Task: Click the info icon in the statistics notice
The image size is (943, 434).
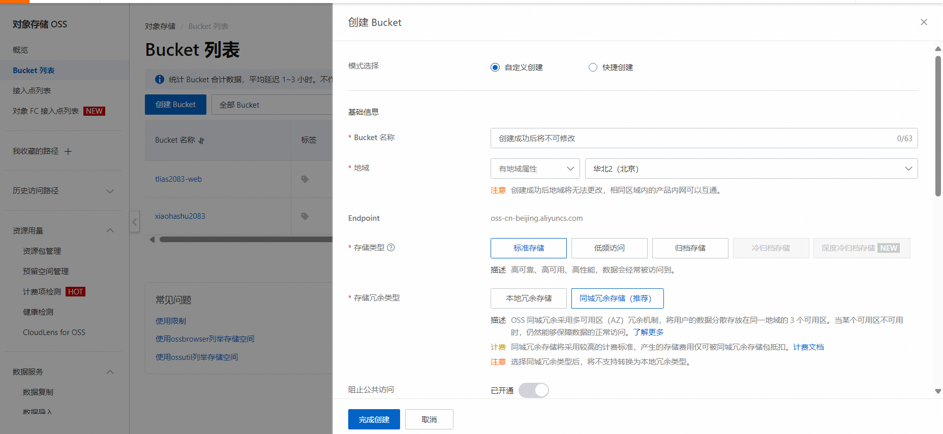Action: click(x=160, y=79)
